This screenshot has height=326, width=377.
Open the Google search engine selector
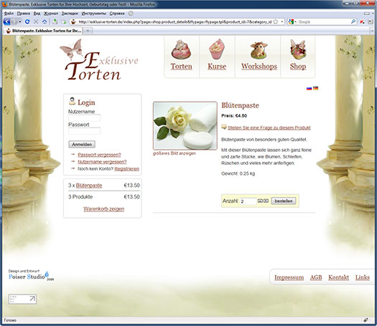pyautogui.click(x=292, y=21)
